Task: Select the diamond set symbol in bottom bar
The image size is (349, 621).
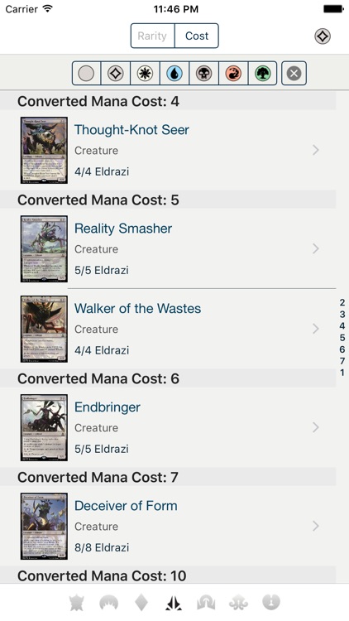Action: 141,603
